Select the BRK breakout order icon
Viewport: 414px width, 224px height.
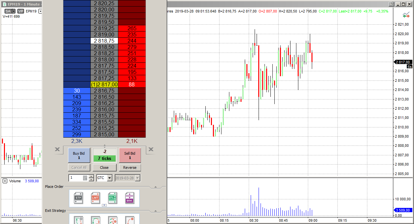[129, 198]
